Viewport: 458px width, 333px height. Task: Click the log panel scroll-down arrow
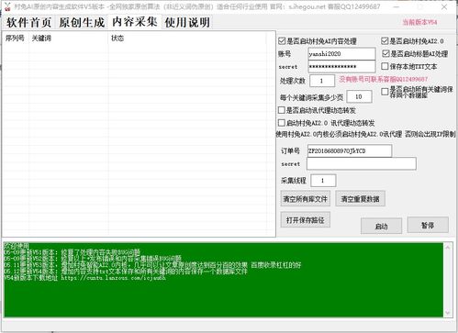coord(448,313)
